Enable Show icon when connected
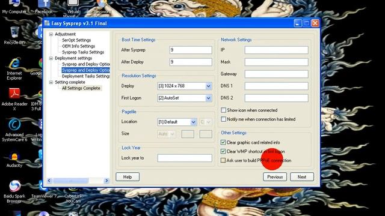The width and height of the screenshot is (385, 216). [223, 110]
